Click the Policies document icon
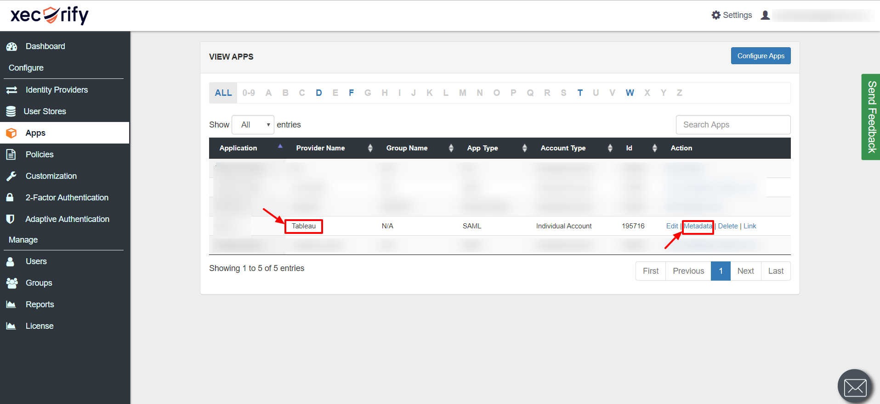 pos(11,155)
